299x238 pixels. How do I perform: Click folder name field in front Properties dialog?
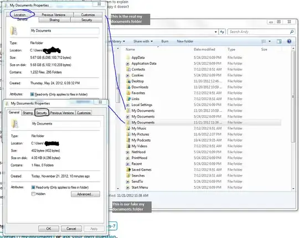tap(66, 124)
